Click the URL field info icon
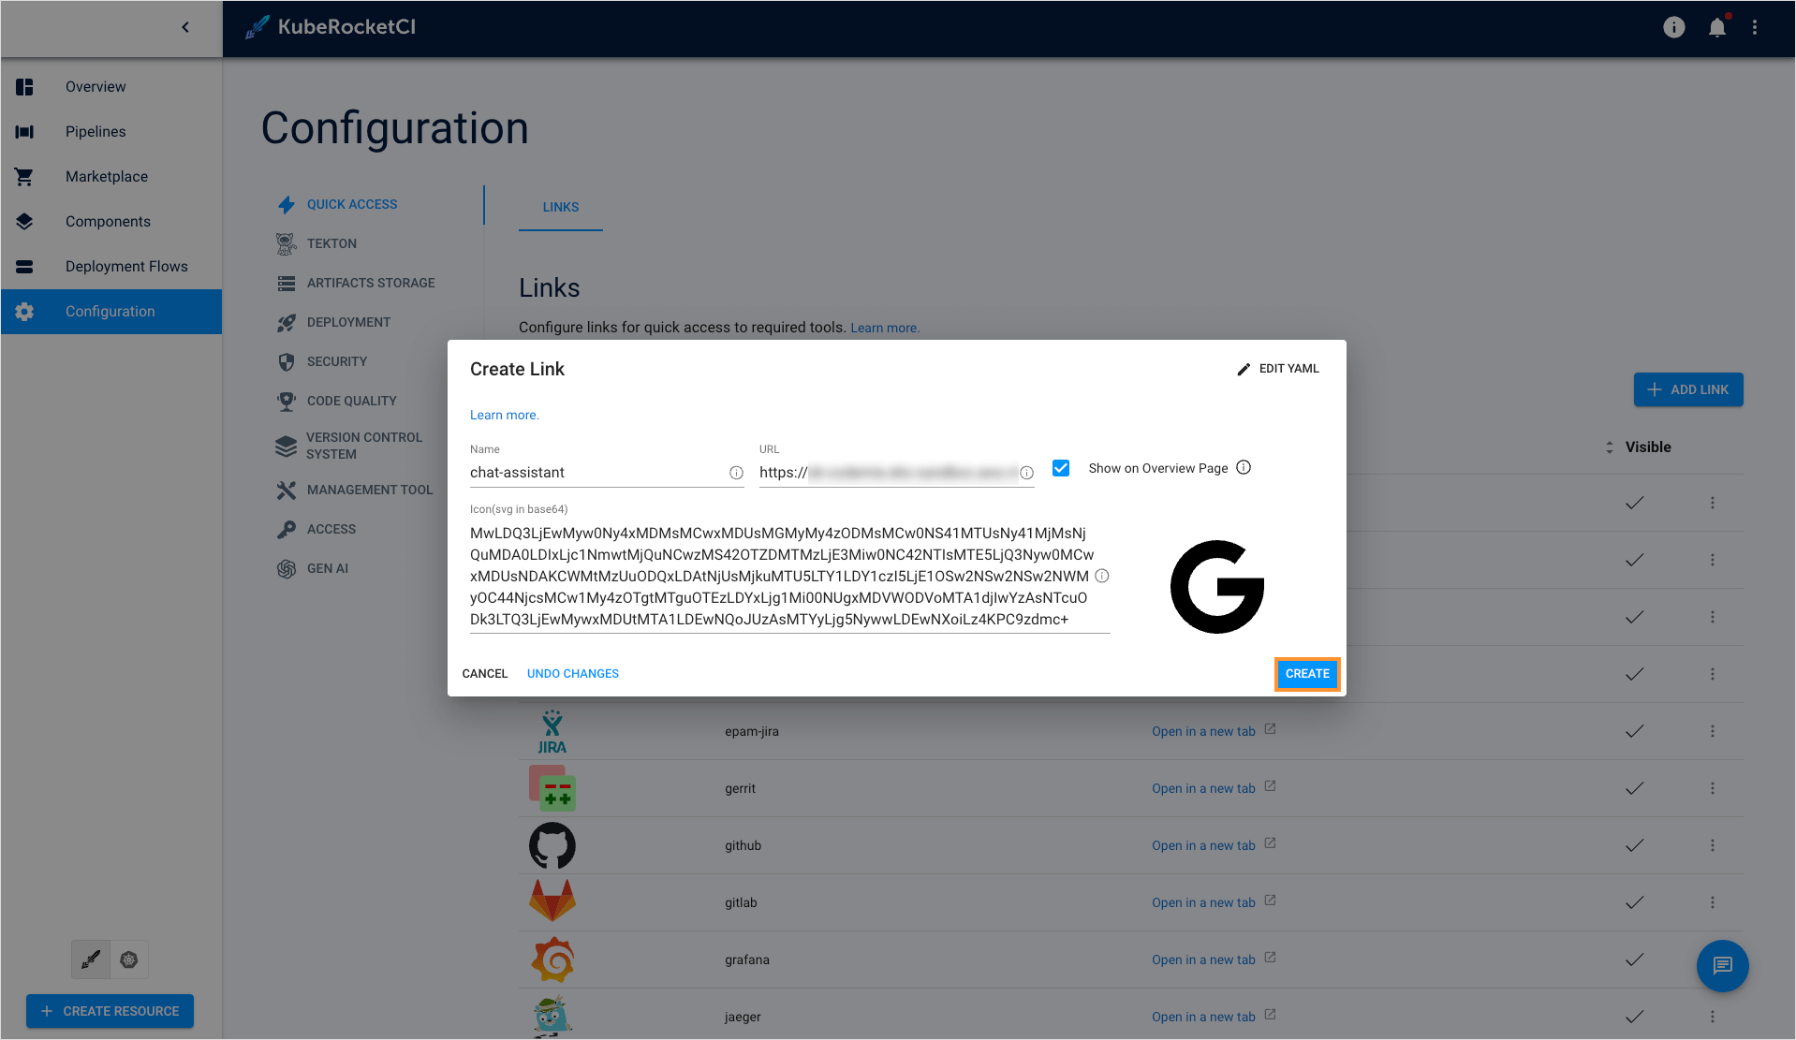Viewport: 1796px width, 1040px height. tap(1026, 473)
